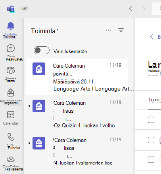Open the Oz Quizin 4. luokan notification
Screen dimensions: 161x174
[x=77, y=114]
